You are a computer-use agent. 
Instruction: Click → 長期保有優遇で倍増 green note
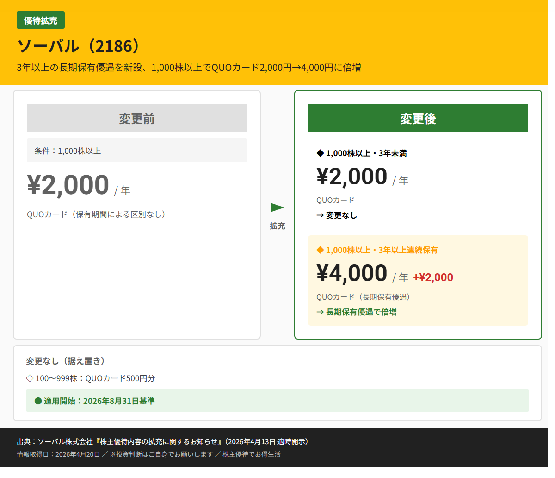coord(357,312)
